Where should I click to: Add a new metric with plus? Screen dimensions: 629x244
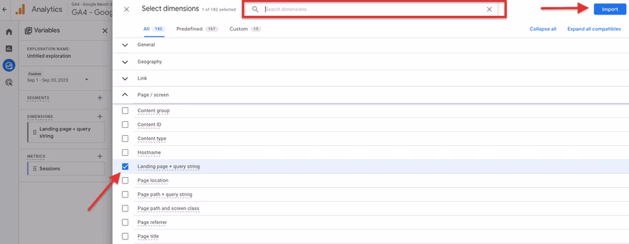100,156
